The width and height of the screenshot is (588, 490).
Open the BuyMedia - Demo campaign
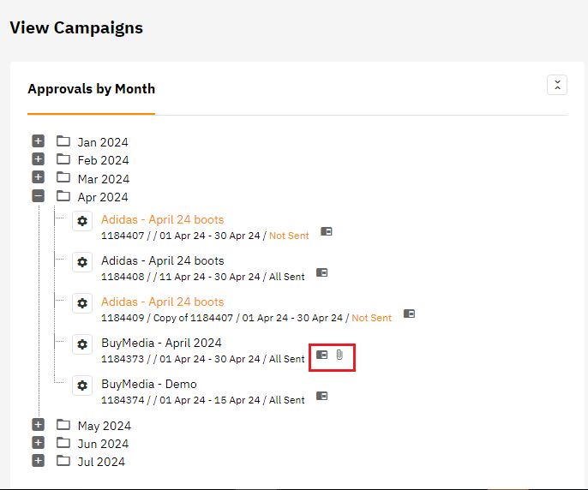click(148, 384)
